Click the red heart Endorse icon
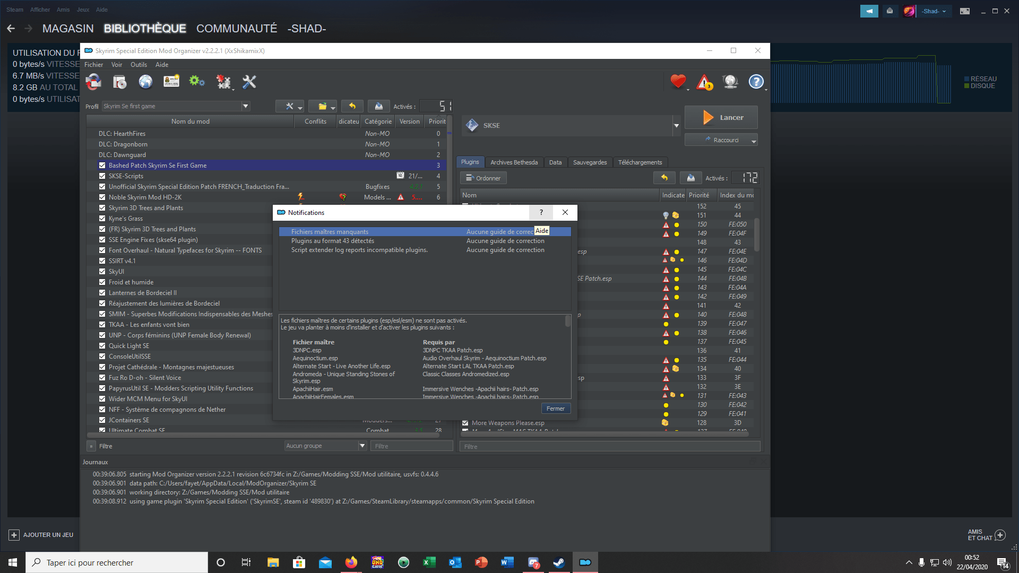The image size is (1019, 573). click(678, 82)
